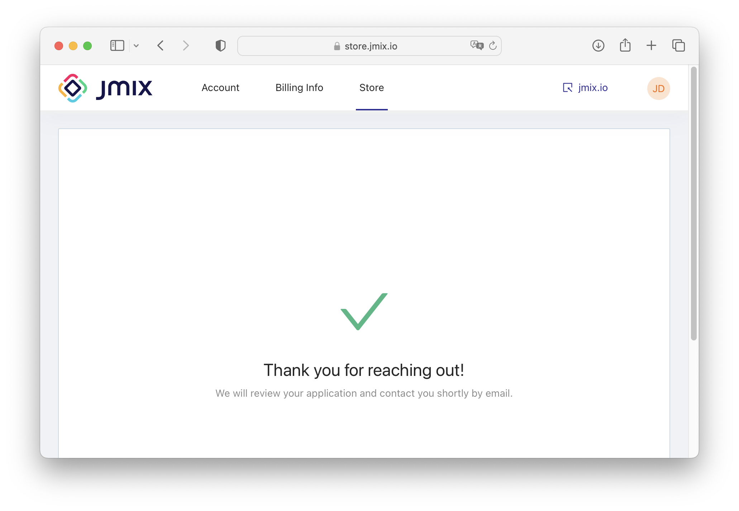Screen dimensions: 739x511
Task: Click the new tab plus icon
Action: point(652,46)
